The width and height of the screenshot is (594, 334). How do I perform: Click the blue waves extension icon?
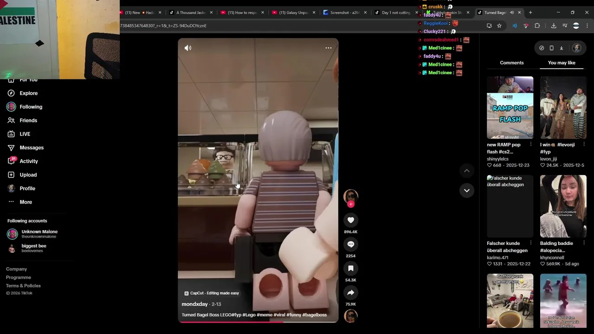click(515, 26)
